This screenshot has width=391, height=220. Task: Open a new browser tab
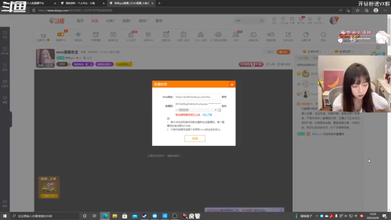[159, 3]
